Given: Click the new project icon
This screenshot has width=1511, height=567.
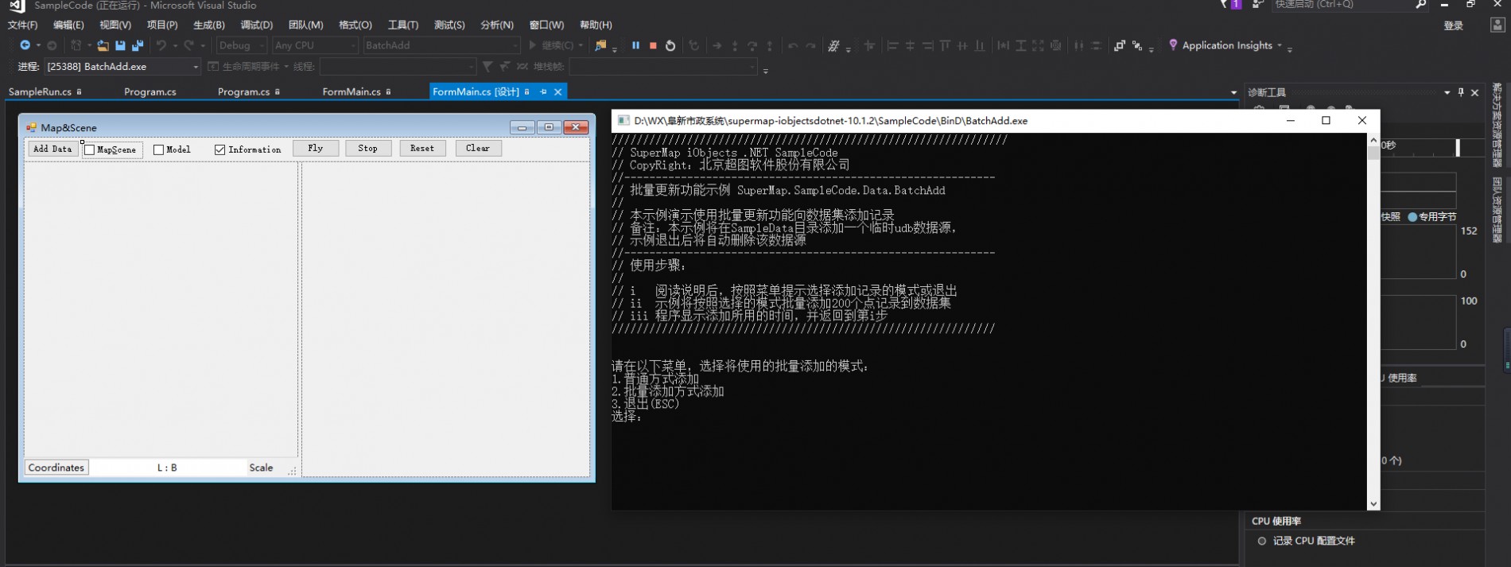Looking at the screenshot, I should click(76, 45).
